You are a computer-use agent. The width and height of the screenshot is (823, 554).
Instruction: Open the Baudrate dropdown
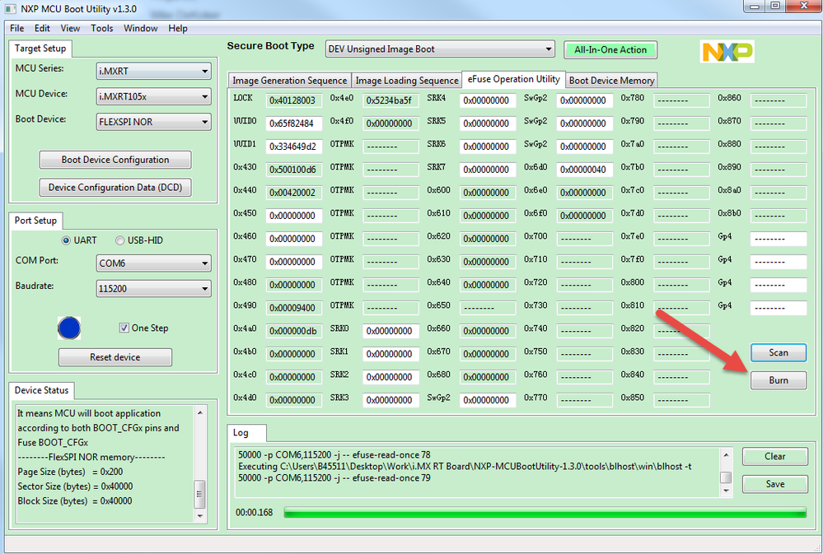(x=153, y=289)
